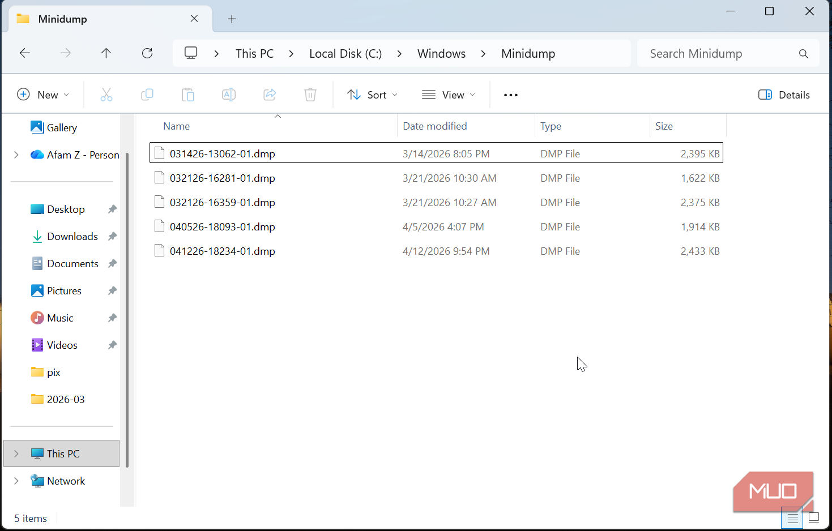Go back with the Back arrow
The image size is (832, 531).
25,53
